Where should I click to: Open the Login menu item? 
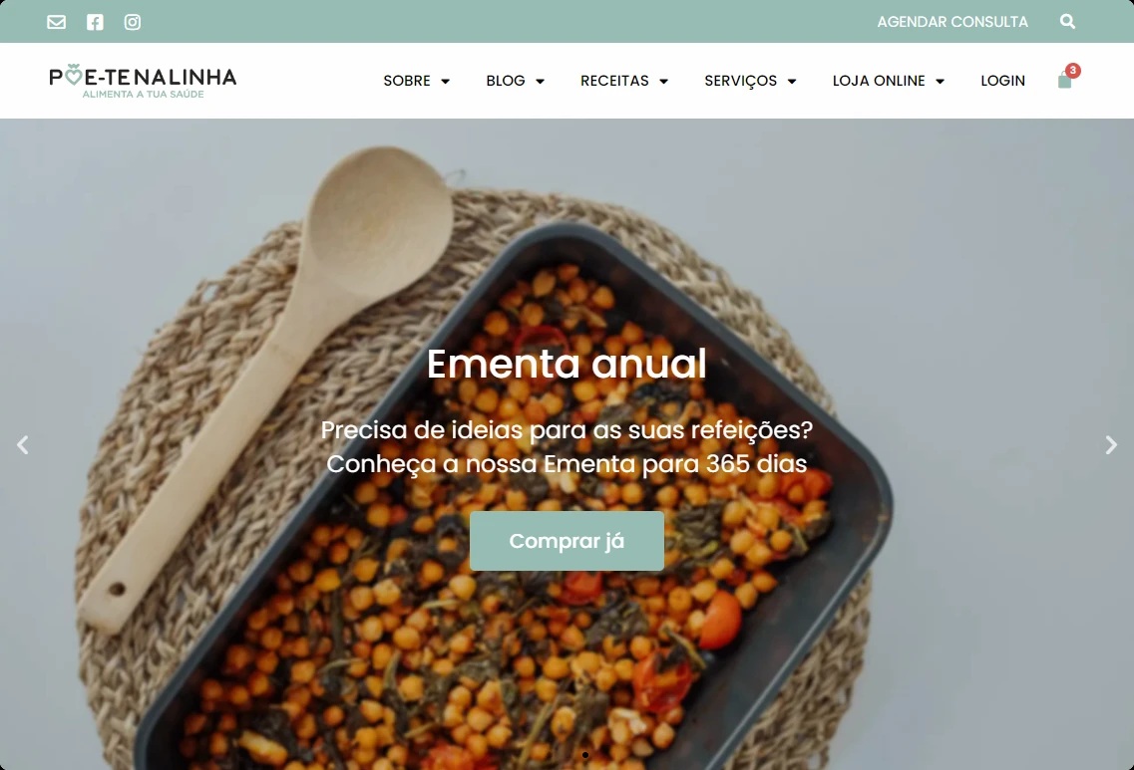tap(1002, 80)
